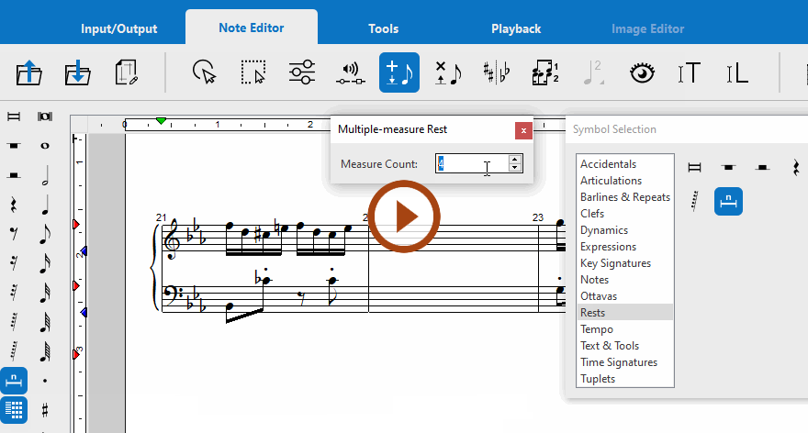Close the Multiple-measure Rest dialog
The image size is (808, 433).
[x=523, y=130]
